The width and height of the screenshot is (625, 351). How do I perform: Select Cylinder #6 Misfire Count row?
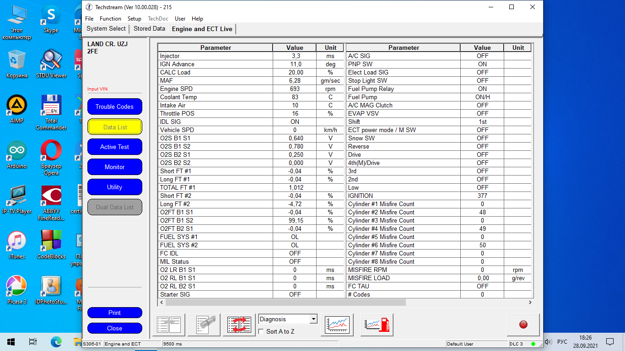pyautogui.click(x=439, y=245)
